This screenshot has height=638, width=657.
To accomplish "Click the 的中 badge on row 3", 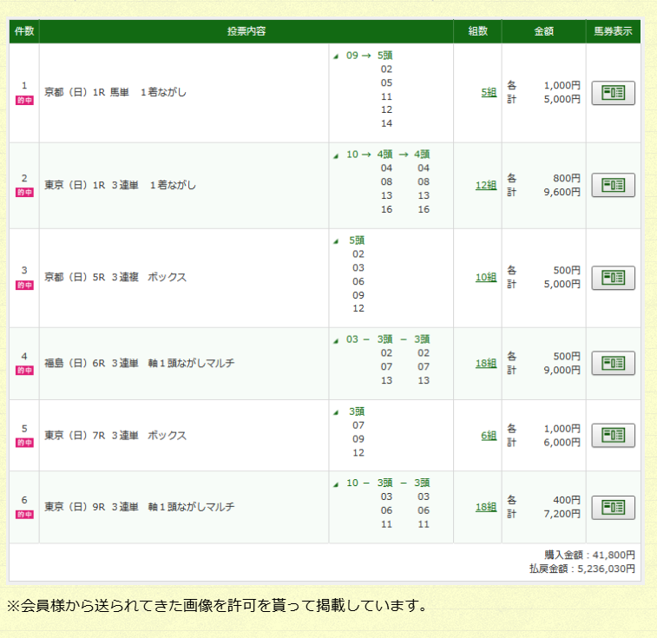I will [x=24, y=285].
